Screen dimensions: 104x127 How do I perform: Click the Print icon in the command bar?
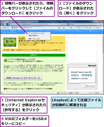point(71,28)
